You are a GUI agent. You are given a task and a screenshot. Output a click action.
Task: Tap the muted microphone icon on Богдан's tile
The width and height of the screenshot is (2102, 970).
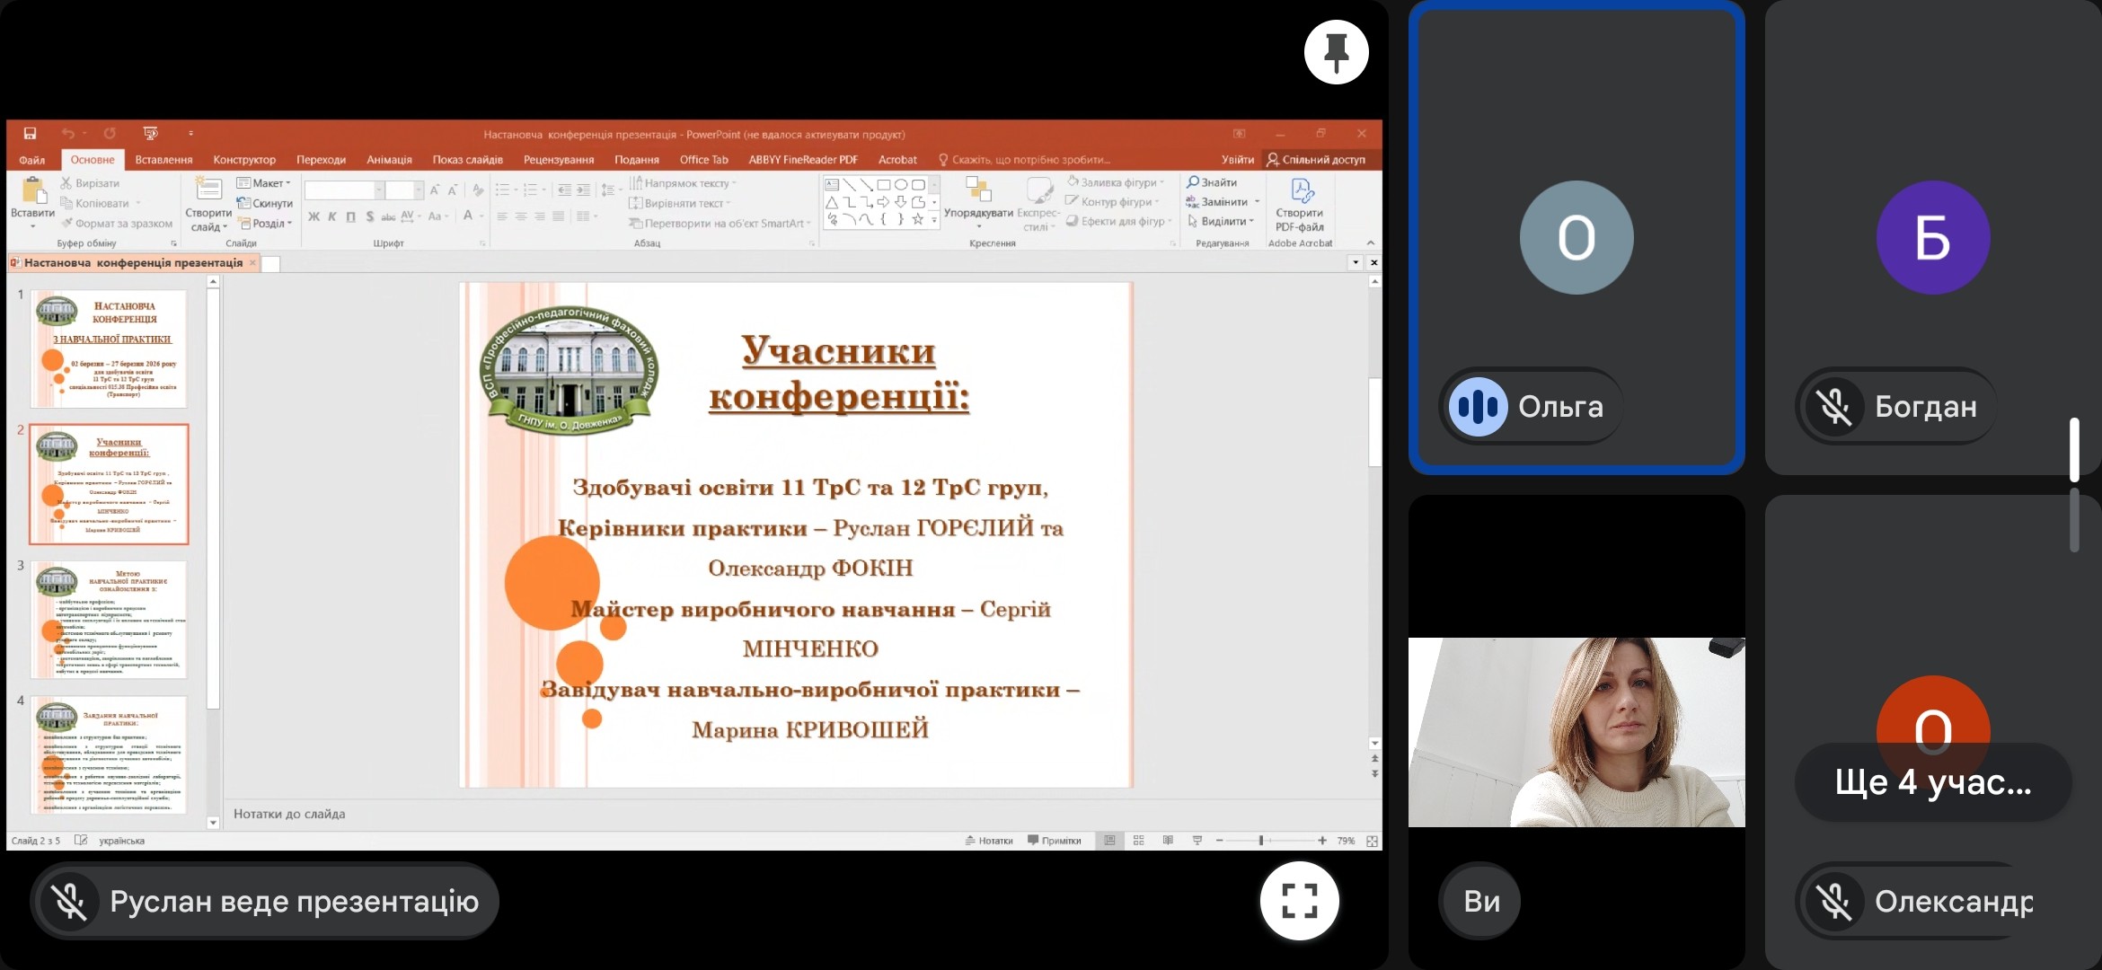[x=1833, y=407]
